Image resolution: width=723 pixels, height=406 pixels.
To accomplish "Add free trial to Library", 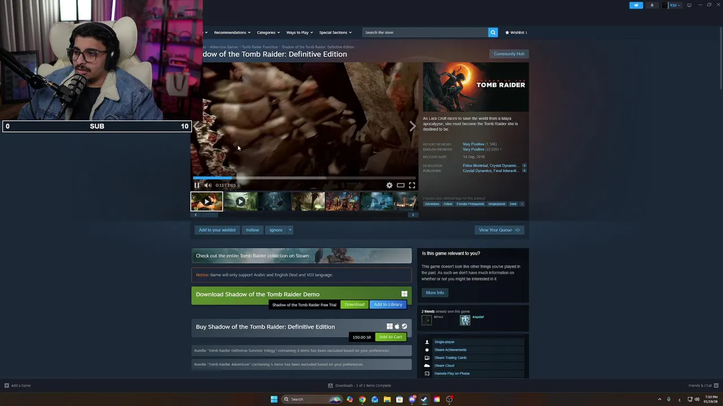I will pos(388,304).
